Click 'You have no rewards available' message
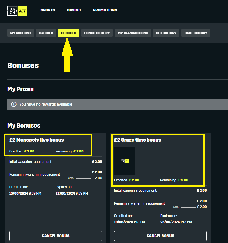Viewport: 228px width, 243px height. tap(46, 104)
